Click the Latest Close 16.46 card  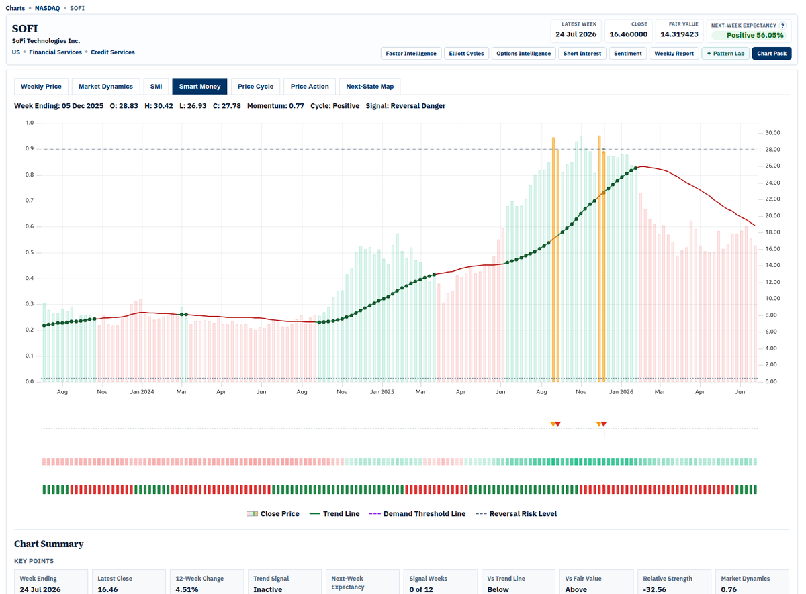[128, 583]
